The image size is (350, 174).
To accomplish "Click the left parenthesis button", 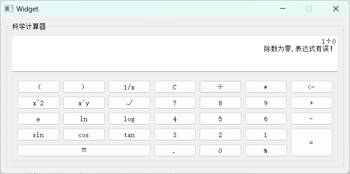I will 38,87.
